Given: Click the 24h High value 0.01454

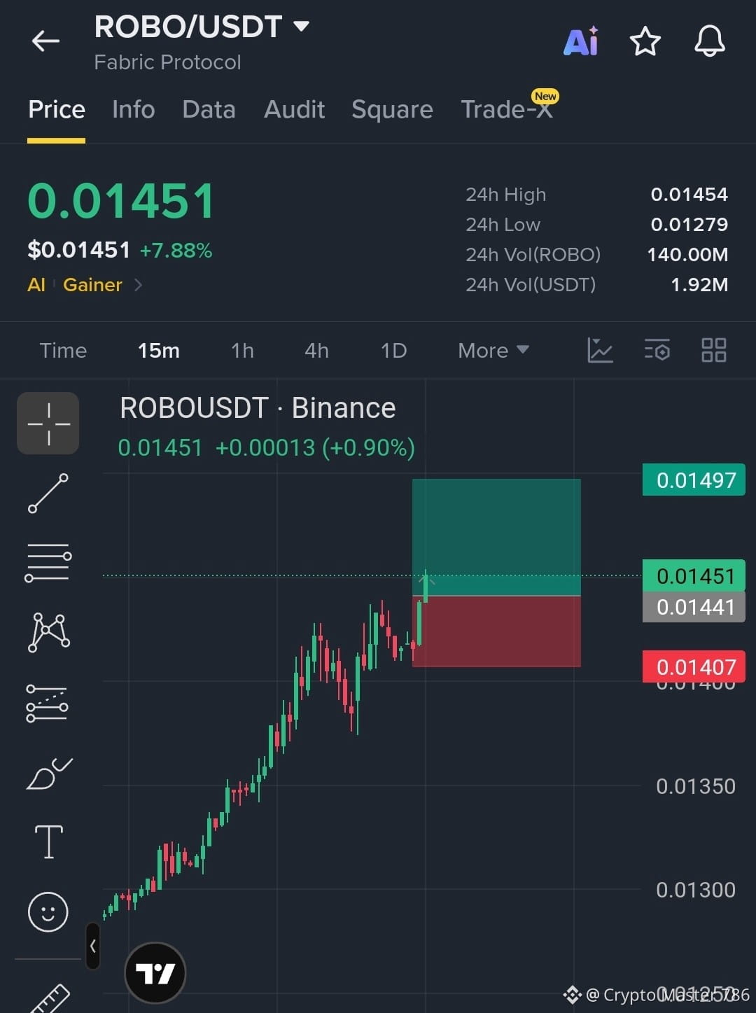Looking at the screenshot, I should (x=689, y=195).
